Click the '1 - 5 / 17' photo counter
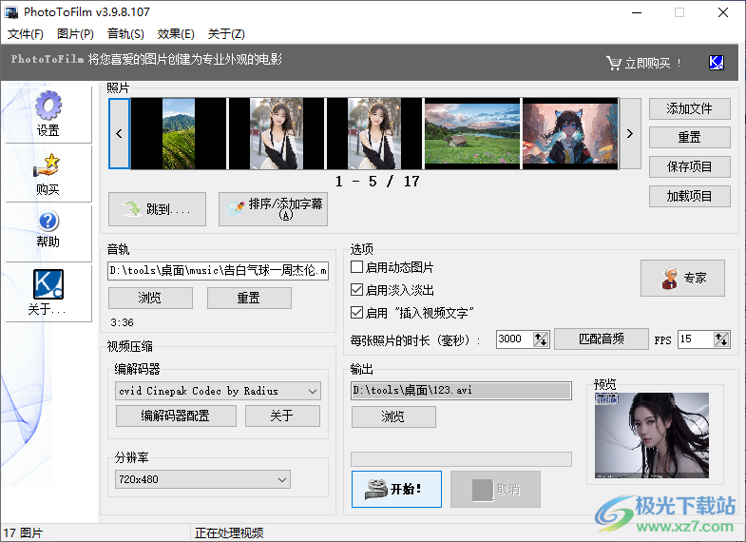 click(x=377, y=182)
